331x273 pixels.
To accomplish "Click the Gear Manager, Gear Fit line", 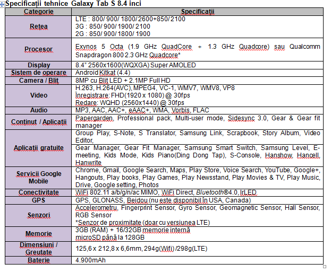I will (x=198, y=148).
